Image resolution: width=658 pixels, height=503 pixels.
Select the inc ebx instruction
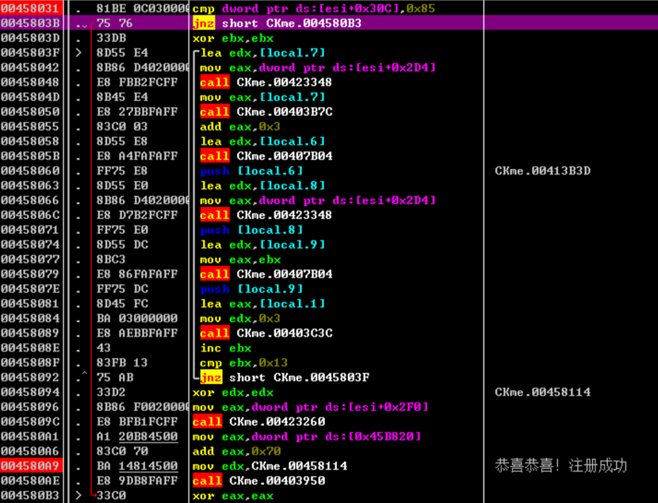point(226,348)
